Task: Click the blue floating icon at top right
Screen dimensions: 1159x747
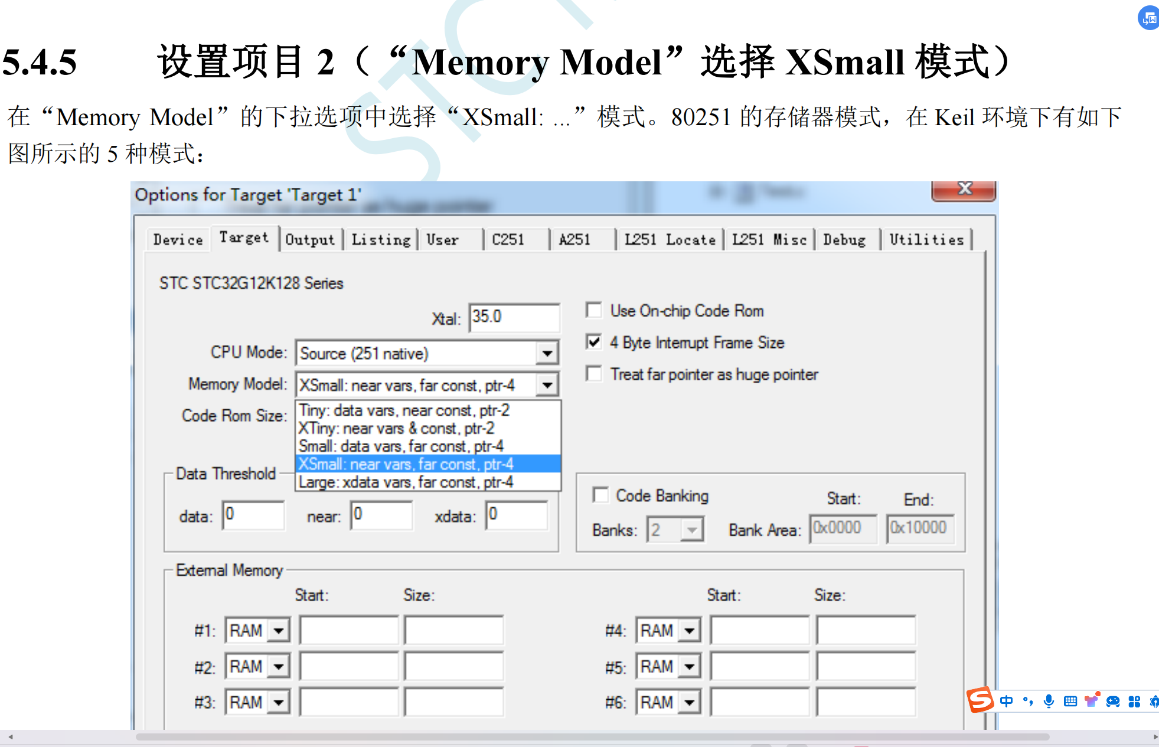Action: point(1149,17)
